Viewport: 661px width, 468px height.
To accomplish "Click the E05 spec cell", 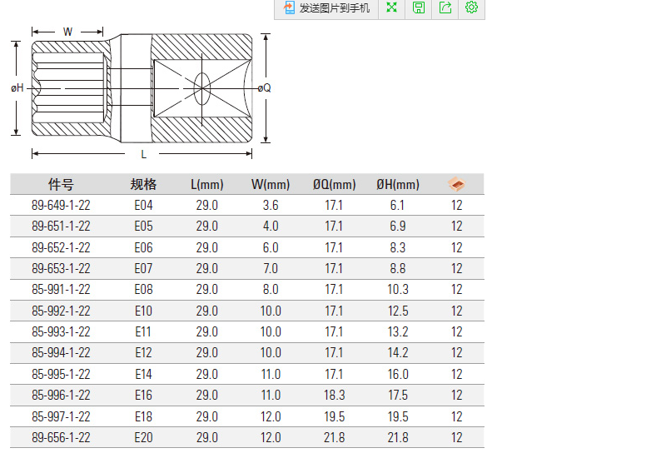I will pos(143,227).
